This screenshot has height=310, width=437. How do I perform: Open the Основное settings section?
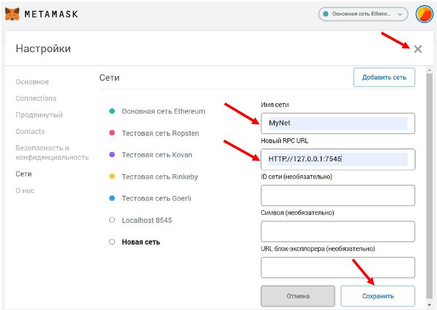[32, 82]
